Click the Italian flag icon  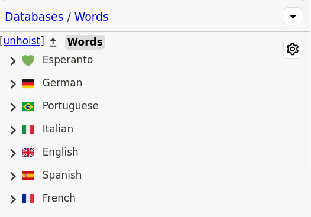(x=28, y=129)
